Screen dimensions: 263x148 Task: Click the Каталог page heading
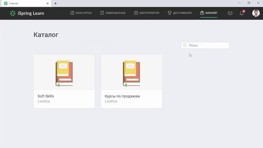(46, 35)
